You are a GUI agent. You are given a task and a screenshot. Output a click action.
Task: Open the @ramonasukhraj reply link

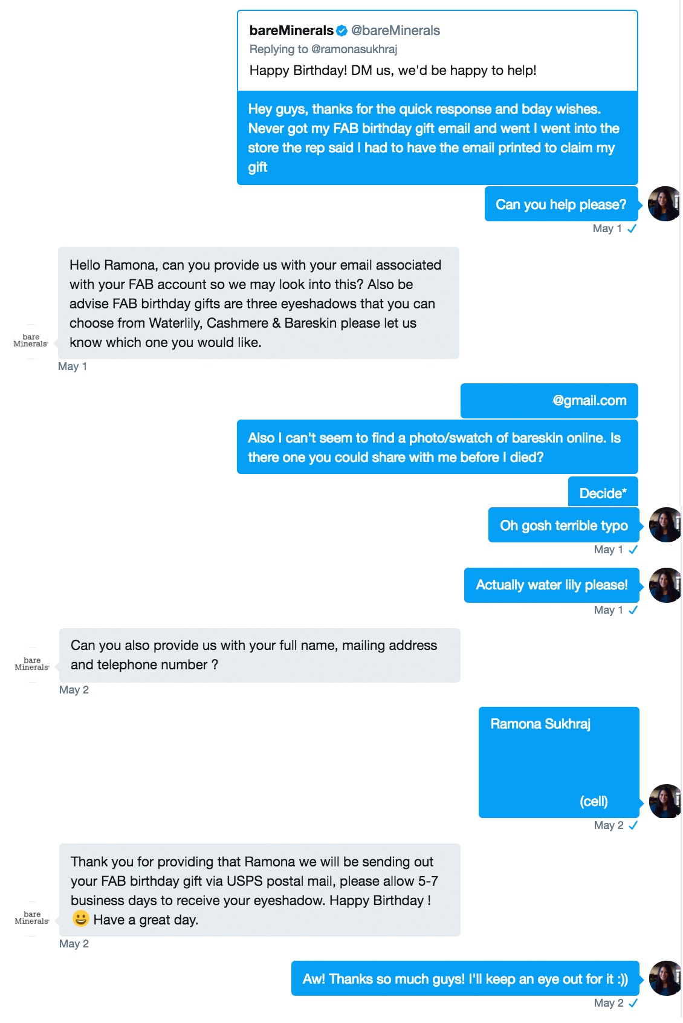[354, 49]
